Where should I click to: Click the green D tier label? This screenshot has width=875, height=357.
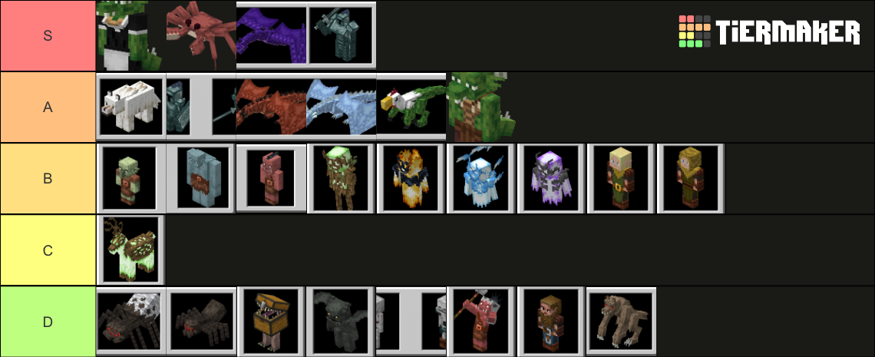click(x=48, y=321)
